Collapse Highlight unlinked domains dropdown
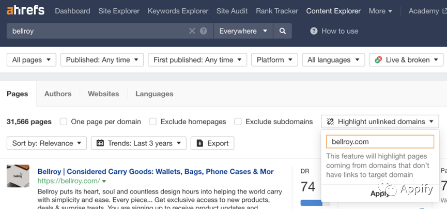Image resolution: width=447 pixels, height=209 pixels. [380, 122]
